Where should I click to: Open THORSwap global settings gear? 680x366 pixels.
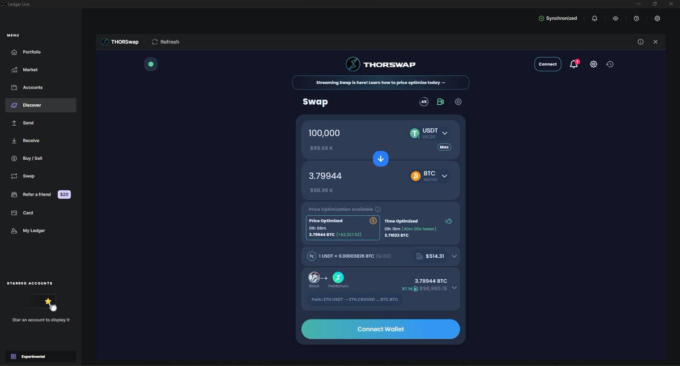(593, 64)
